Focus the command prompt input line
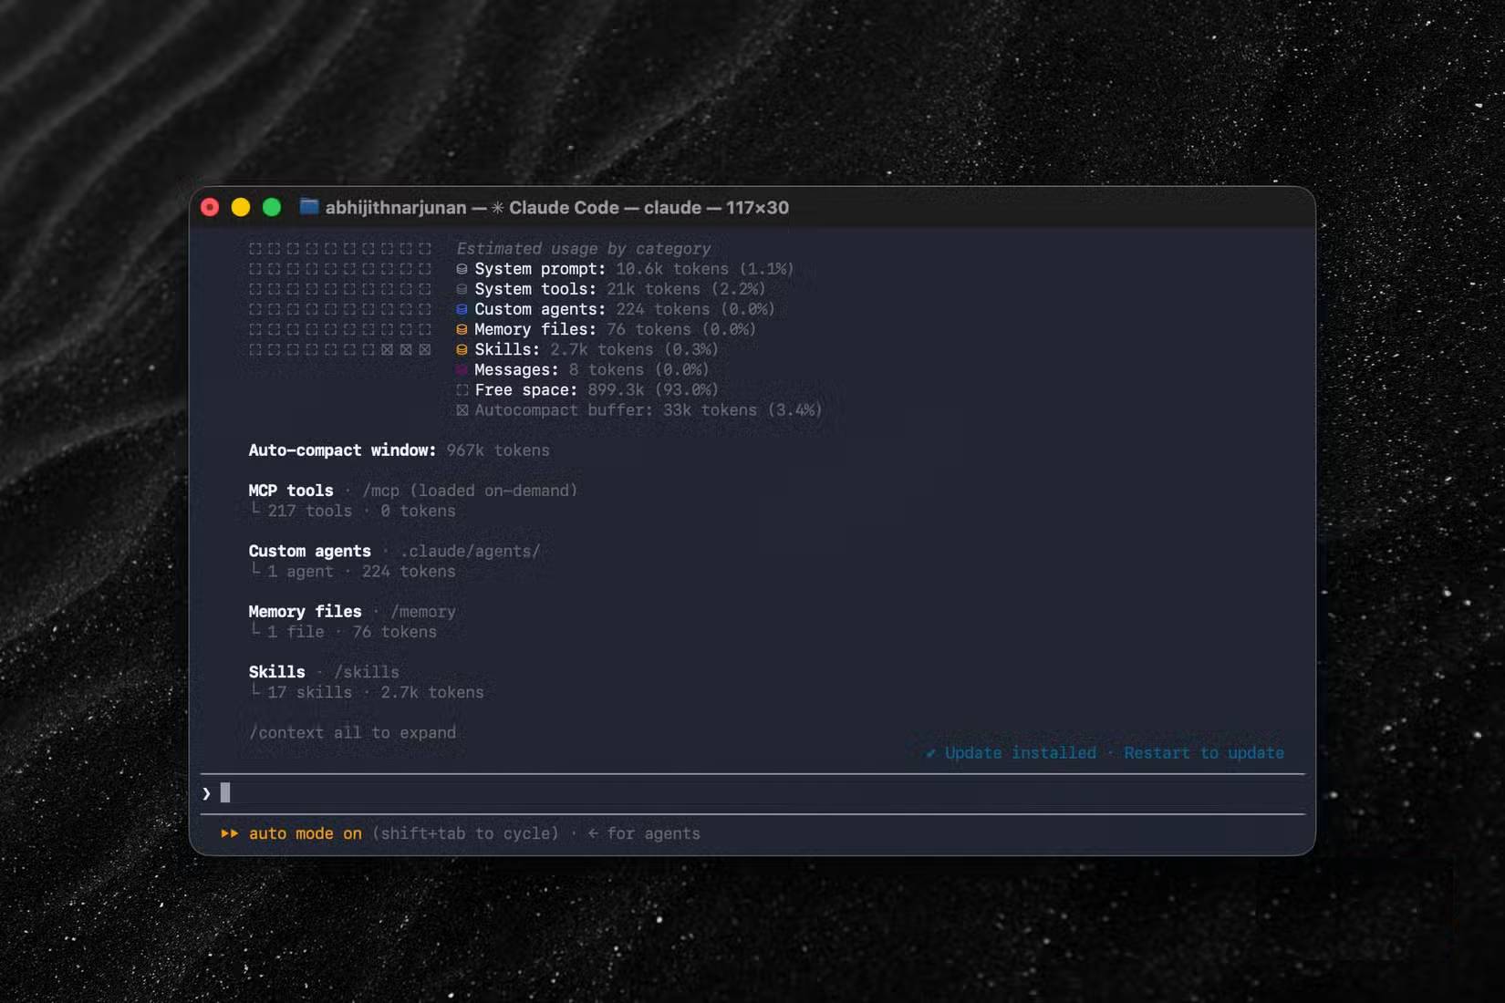This screenshot has height=1003, width=1505. [752, 793]
